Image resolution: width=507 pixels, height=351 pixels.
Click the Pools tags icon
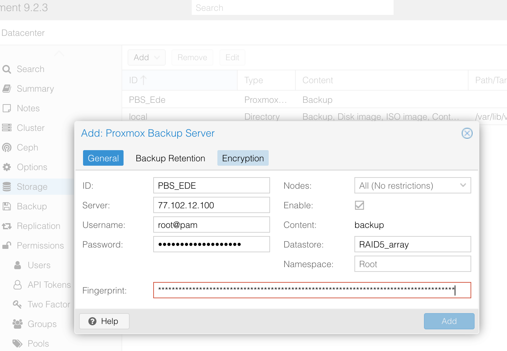pyautogui.click(x=18, y=344)
